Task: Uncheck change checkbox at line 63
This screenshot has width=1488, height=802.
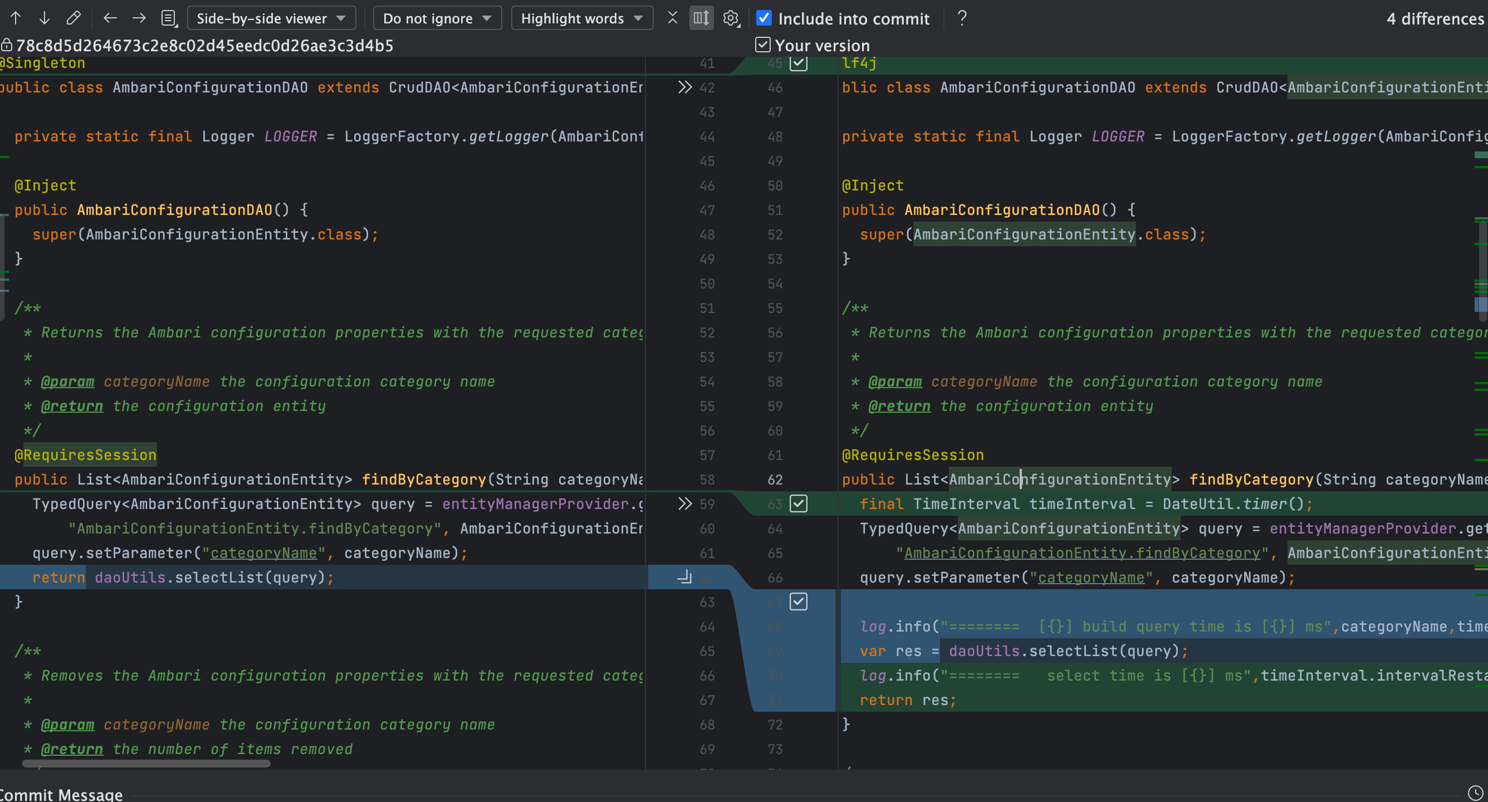Action: (x=799, y=503)
